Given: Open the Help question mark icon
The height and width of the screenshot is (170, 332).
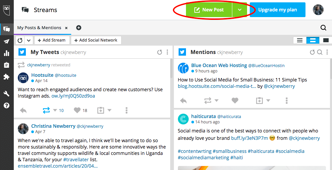Looking at the screenshot, I should [x=6, y=105].
